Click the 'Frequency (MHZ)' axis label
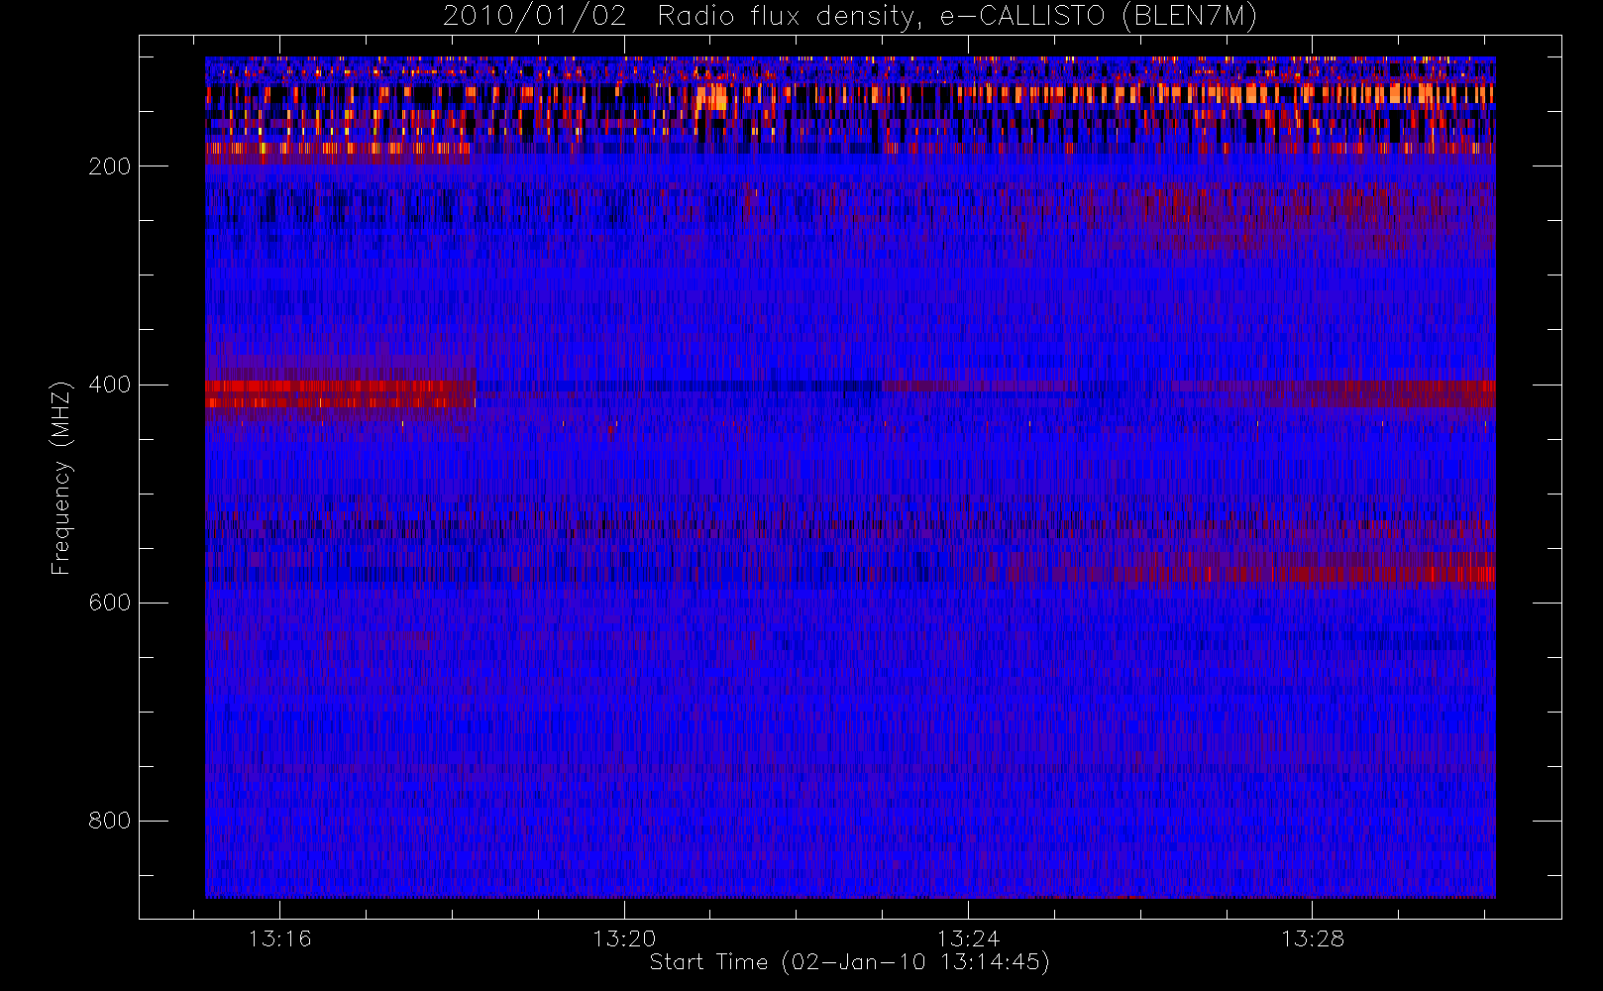The image size is (1603, 991). pos(61,478)
